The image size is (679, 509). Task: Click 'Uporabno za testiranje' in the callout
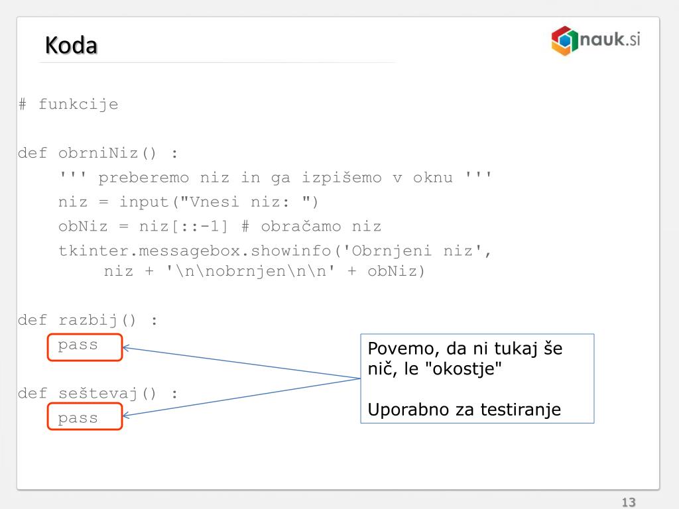pos(464,410)
